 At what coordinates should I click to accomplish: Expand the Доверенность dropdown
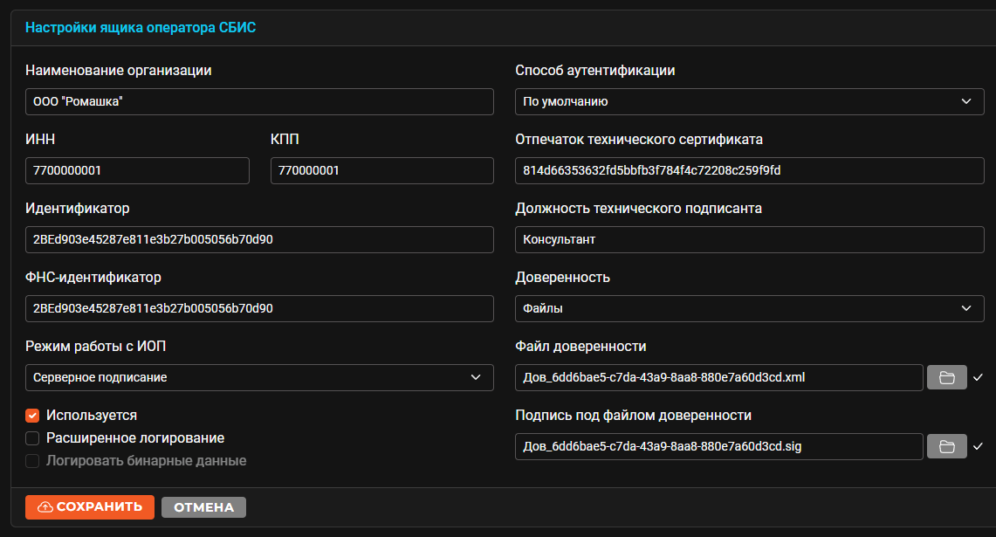(x=750, y=308)
